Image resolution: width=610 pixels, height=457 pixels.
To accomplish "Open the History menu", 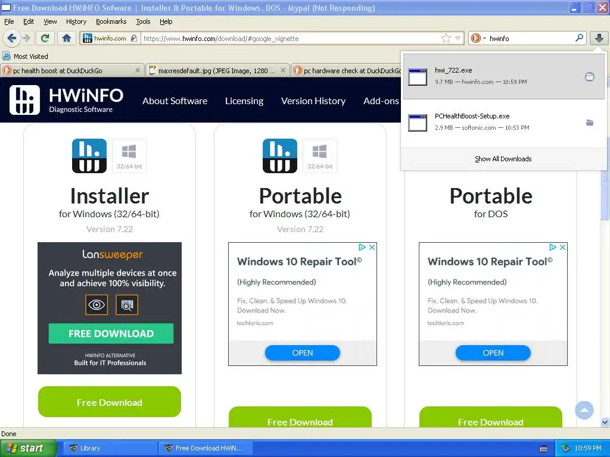I will [x=76, y=21].
